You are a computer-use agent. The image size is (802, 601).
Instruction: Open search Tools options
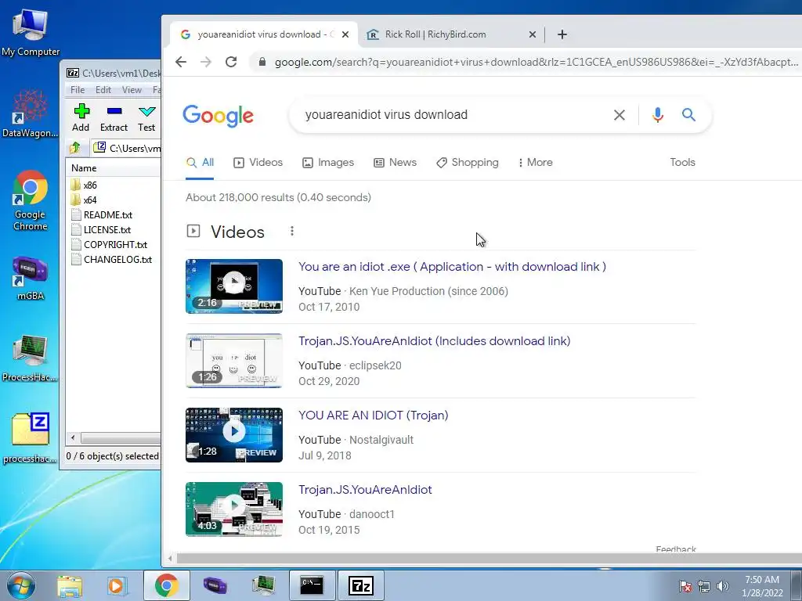click(682, 163)
